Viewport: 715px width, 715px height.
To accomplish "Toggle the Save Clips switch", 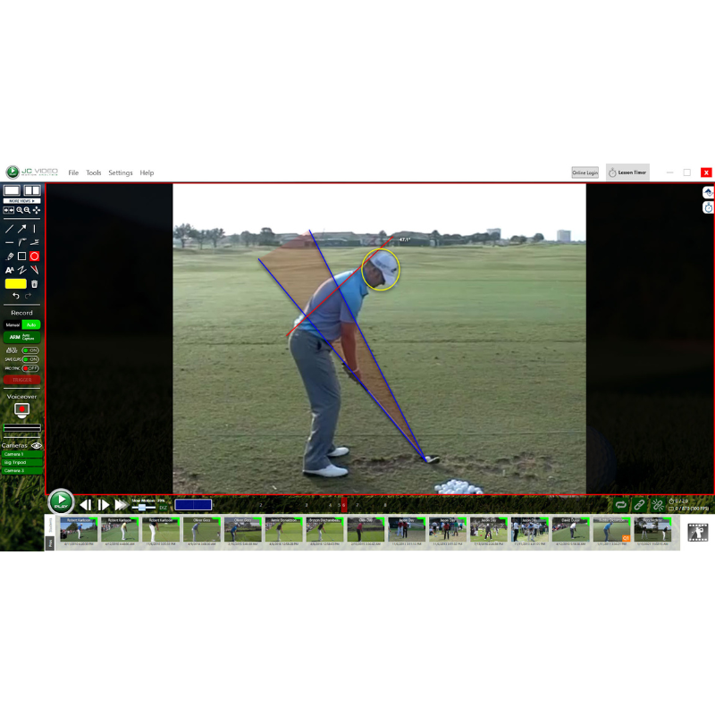I will (x=30, y=359).
